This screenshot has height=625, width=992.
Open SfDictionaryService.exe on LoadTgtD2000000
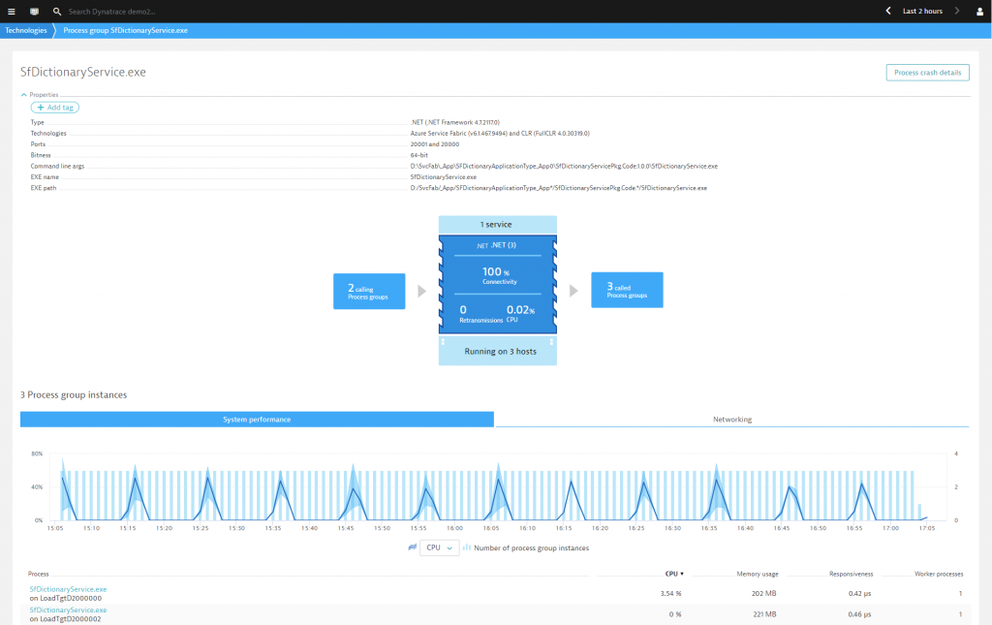(69, 589)
